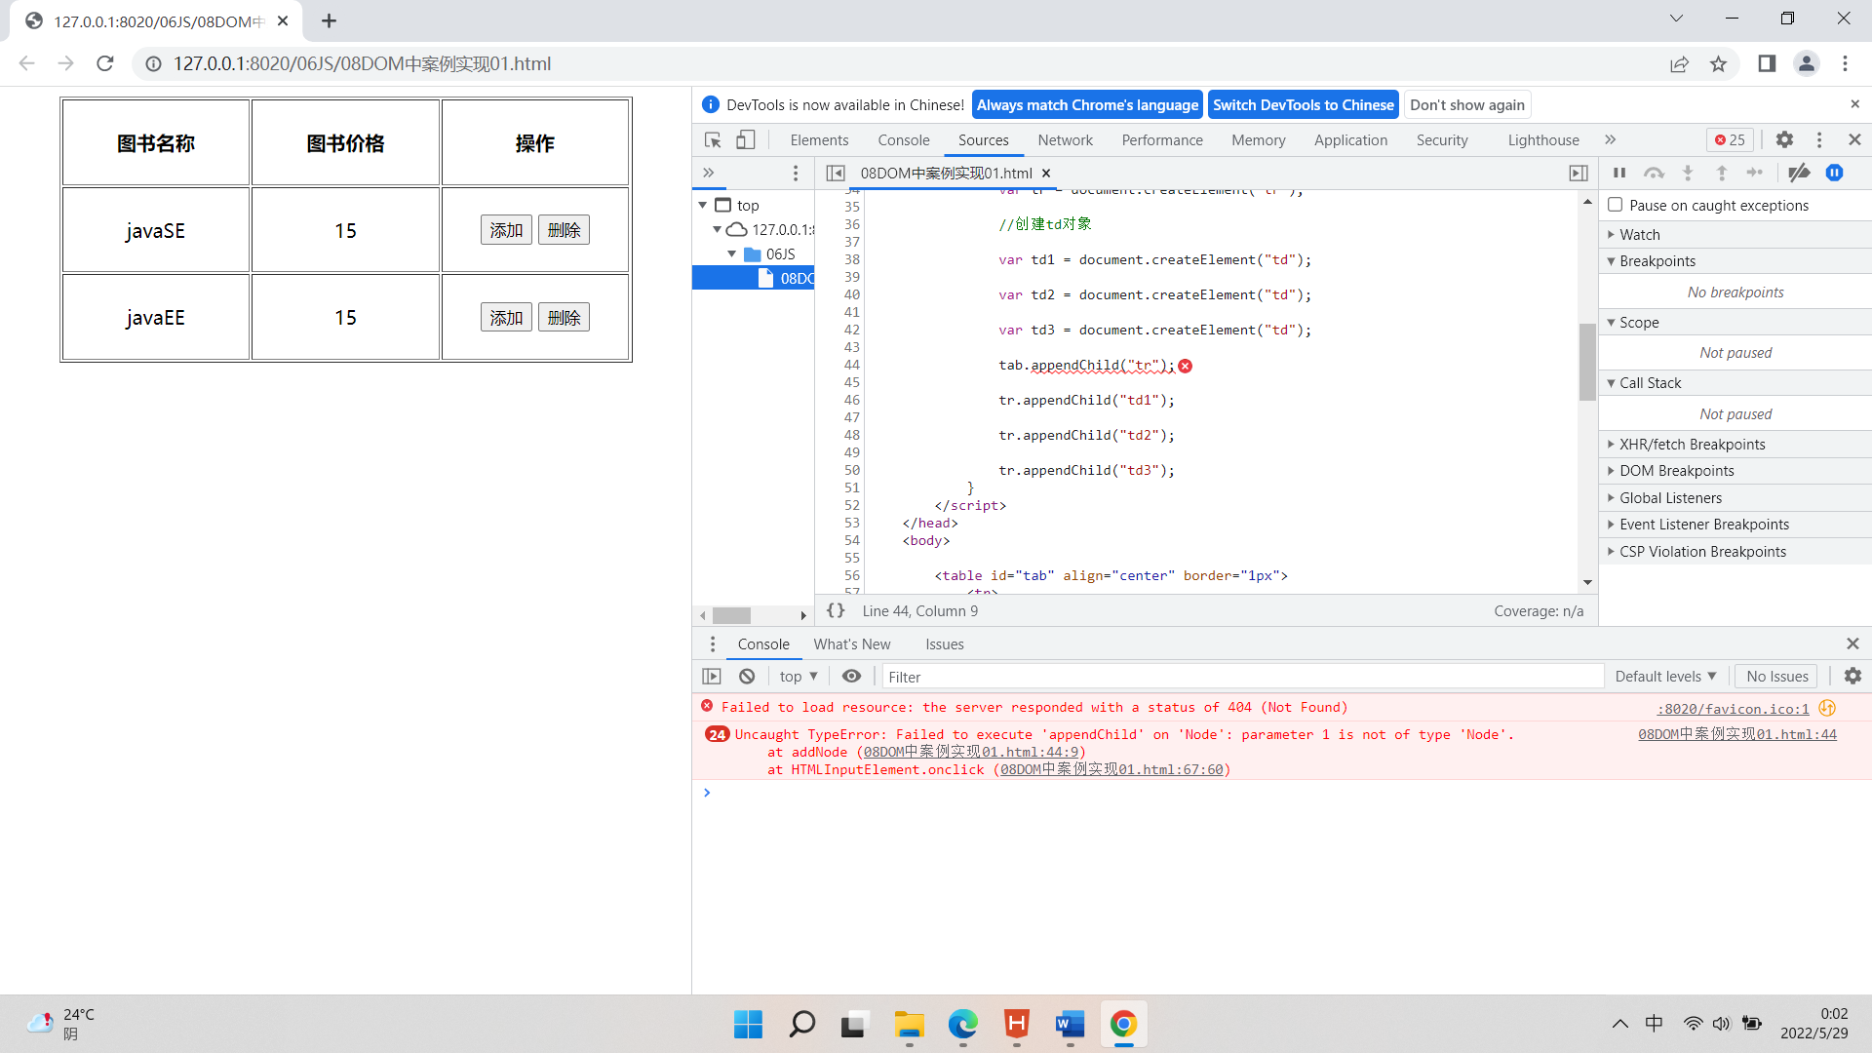1872x1053 pixels.
Task: Pretty print the source with braces icon
Action: click(836, 610)
